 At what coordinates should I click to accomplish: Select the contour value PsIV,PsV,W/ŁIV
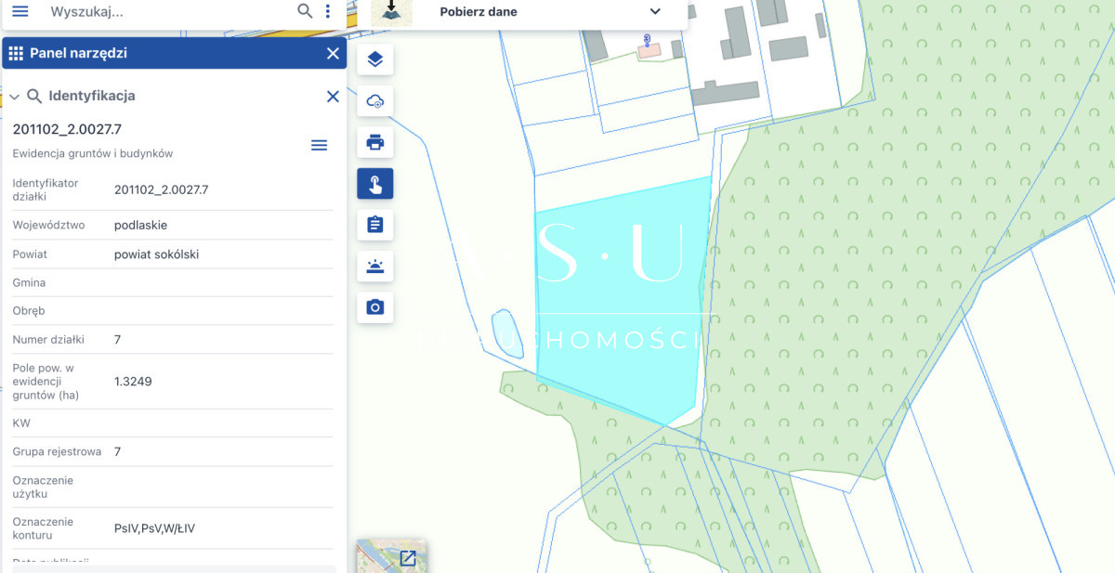click(154, 528)
